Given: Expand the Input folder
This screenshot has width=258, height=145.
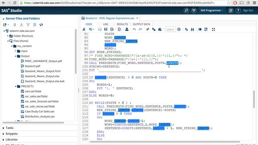Looking at the screenshot, I should (15, 51).
